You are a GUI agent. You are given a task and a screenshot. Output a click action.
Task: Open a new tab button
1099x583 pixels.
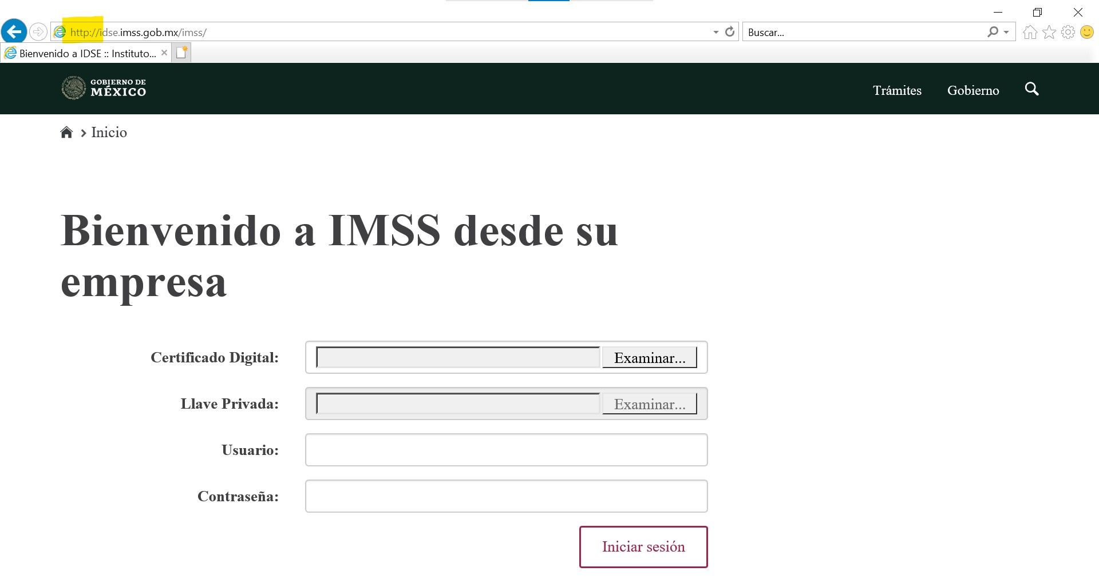(x=181, y=53)
